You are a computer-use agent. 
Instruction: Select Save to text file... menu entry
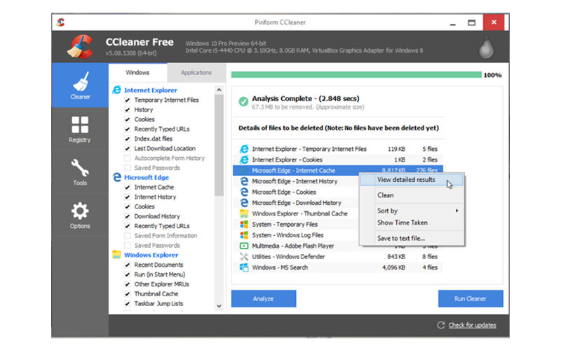coord(412,238)
